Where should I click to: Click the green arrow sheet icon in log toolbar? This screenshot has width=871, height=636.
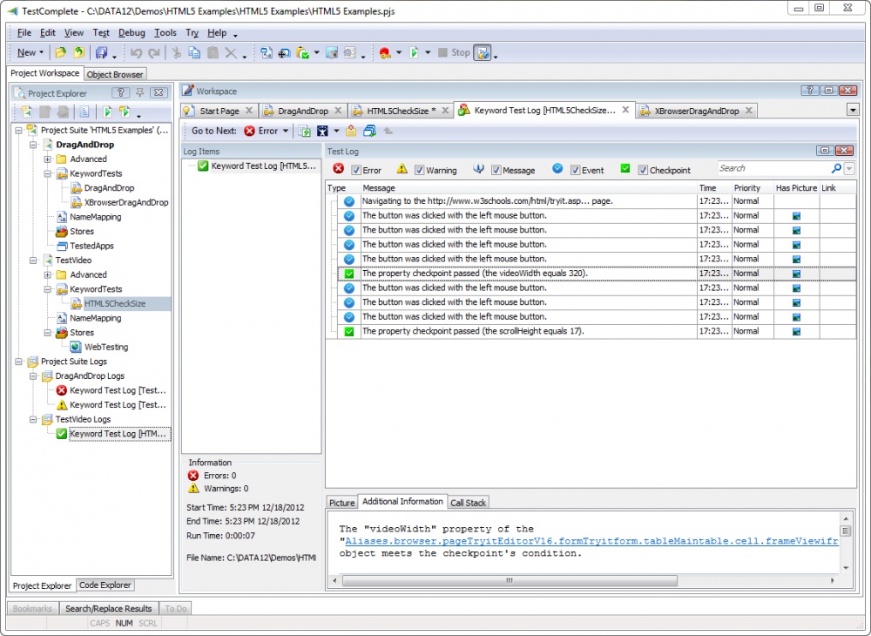(304, 131)
